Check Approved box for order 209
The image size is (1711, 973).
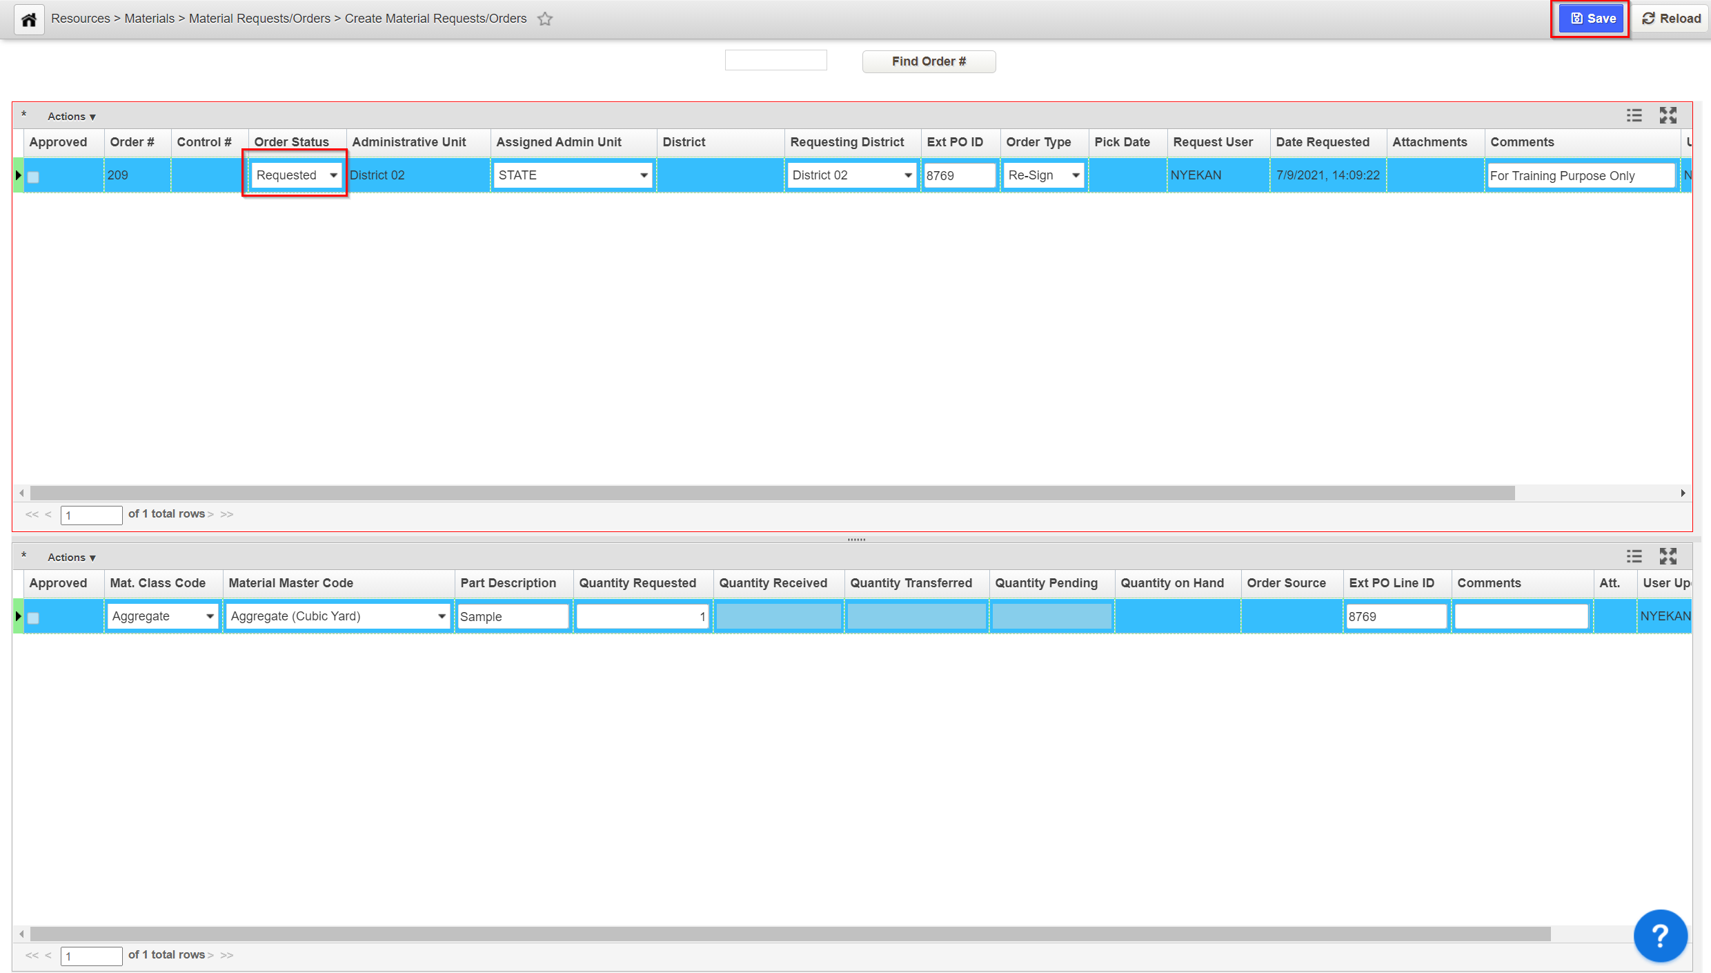point(33,177)
